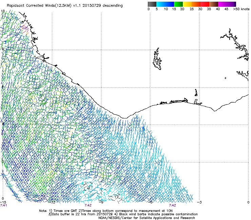Image resolution: width=251 pixels, height=220 pixels.
Task: Click the latitude label '10' on the map's left edge
Action: 3,11
